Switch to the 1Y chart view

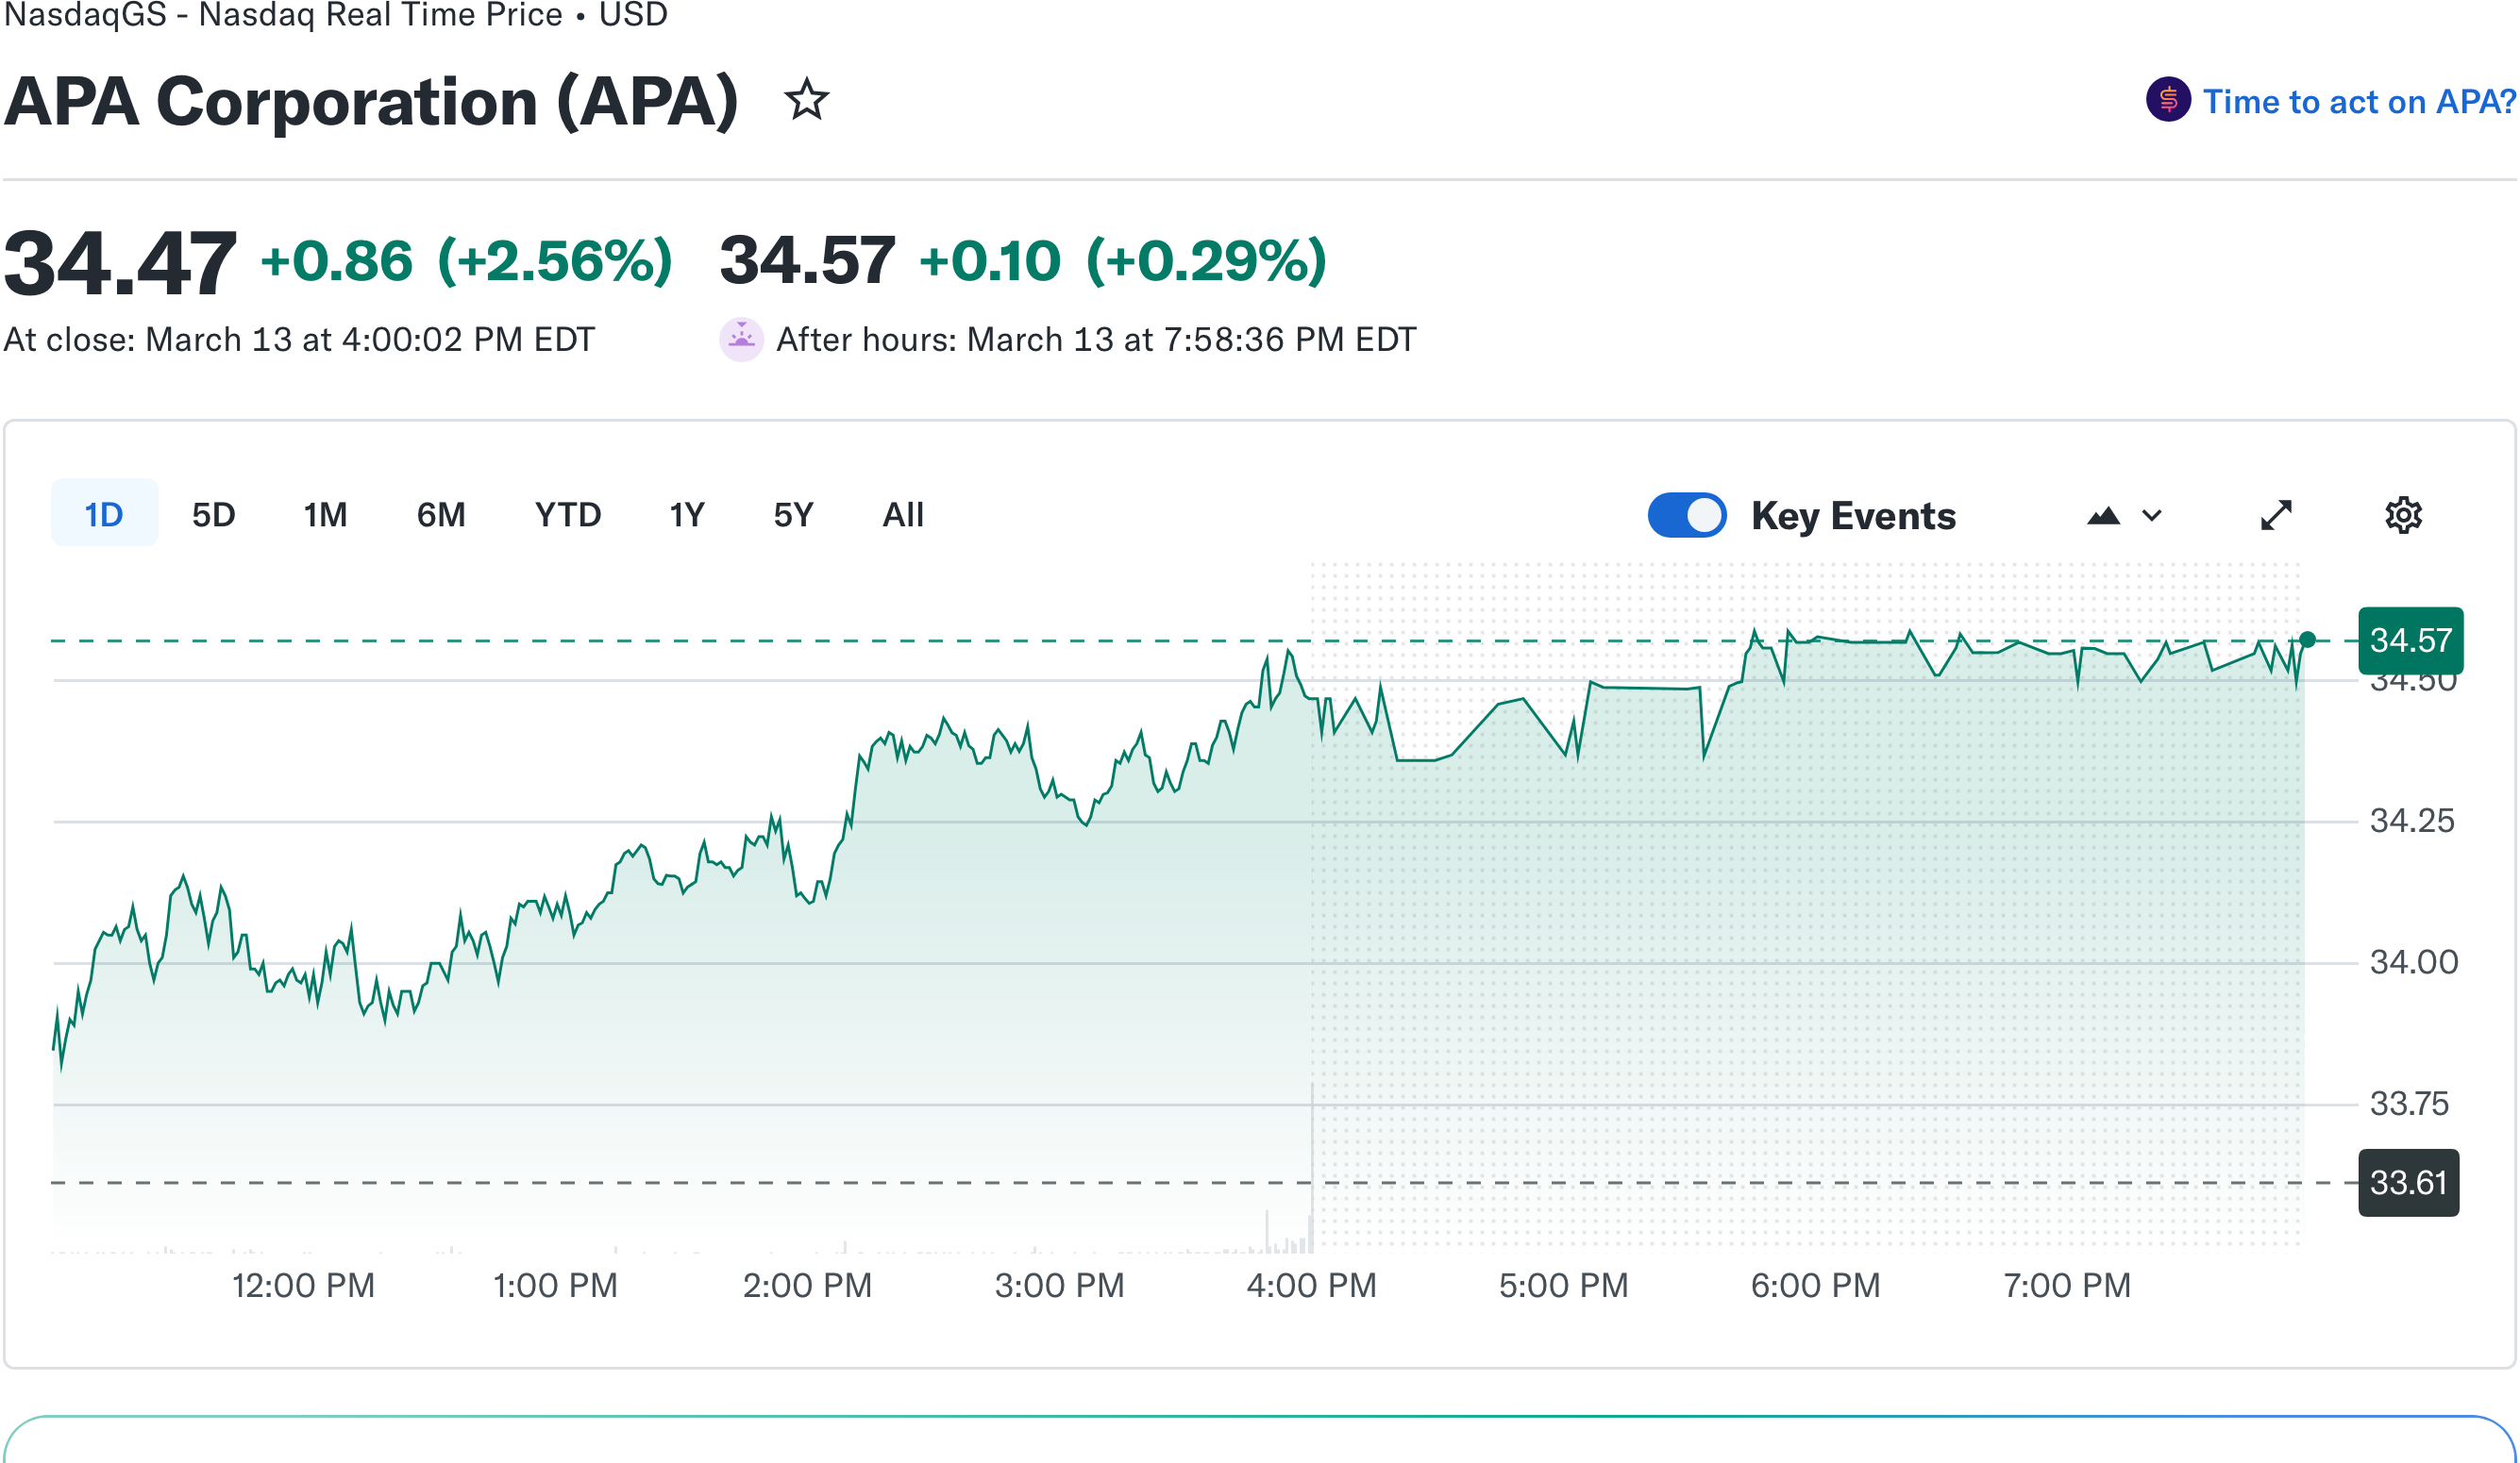click(686, 515)
